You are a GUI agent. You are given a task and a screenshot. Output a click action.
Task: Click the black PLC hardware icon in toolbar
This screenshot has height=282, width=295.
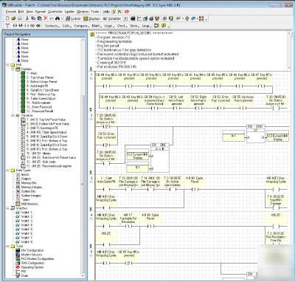[x=133, y=18]
